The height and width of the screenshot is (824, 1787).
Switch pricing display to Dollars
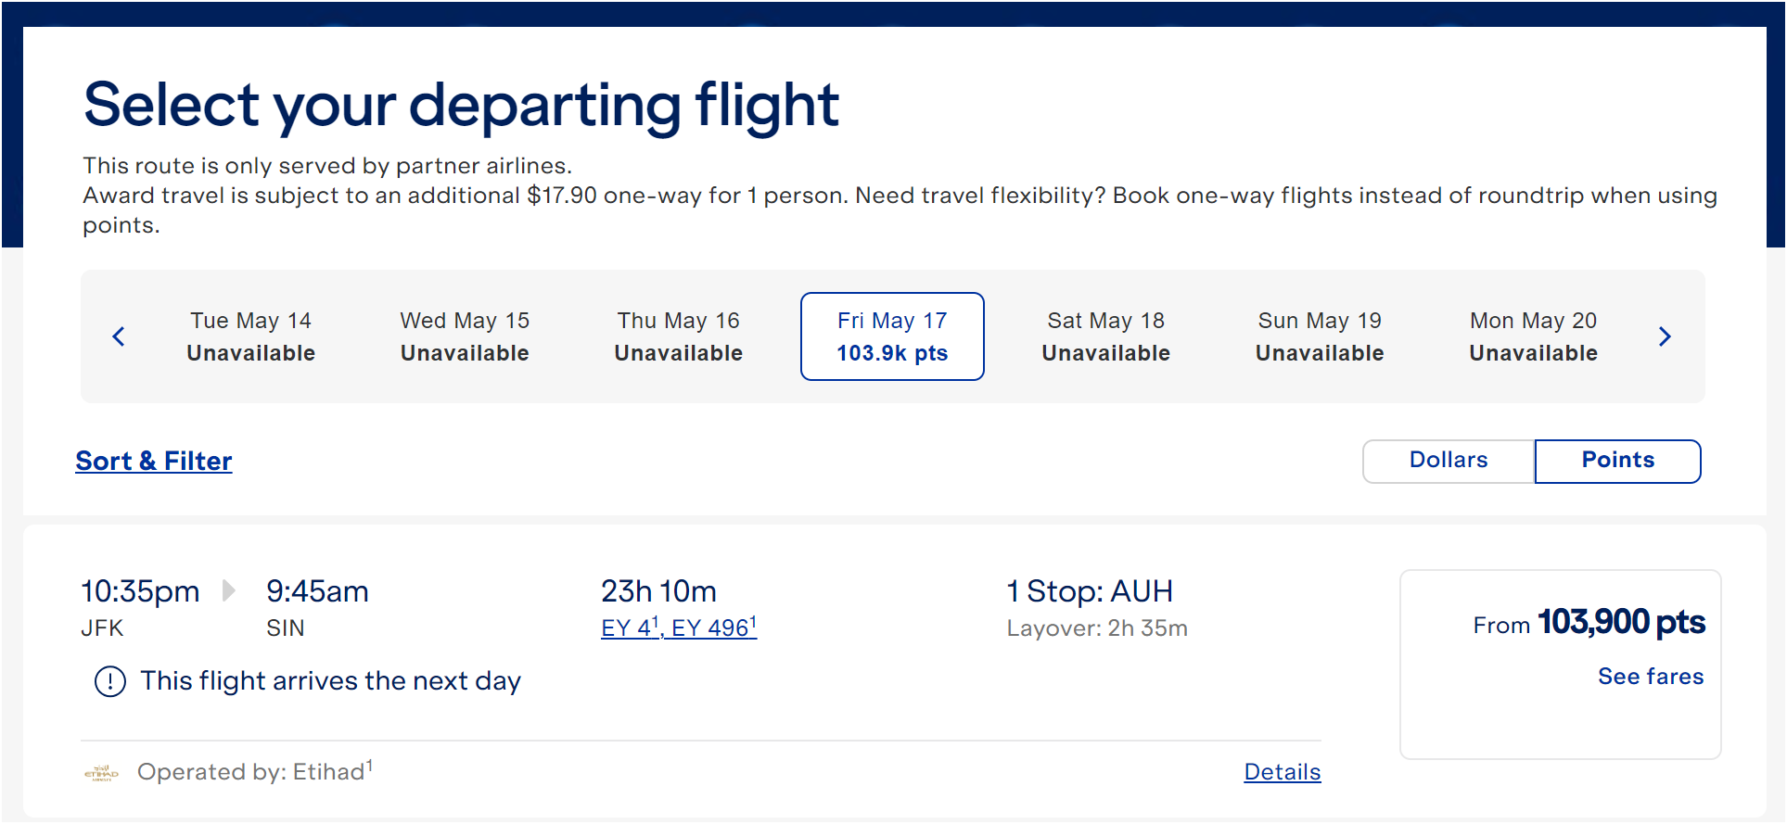coord(1447,461)
